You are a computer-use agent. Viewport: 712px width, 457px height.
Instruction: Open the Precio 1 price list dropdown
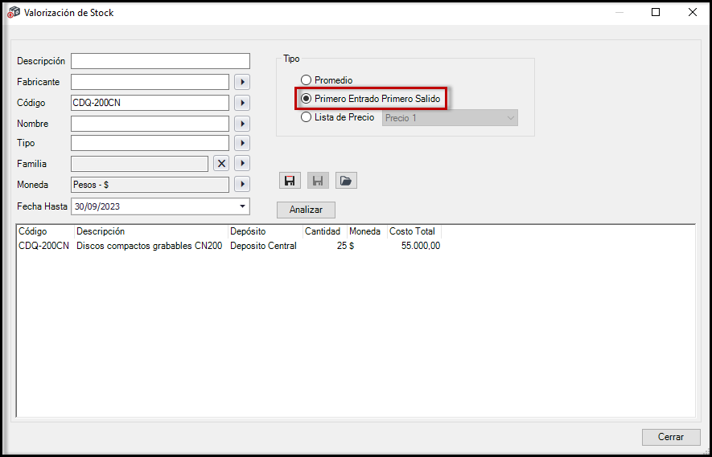(450, 118)
